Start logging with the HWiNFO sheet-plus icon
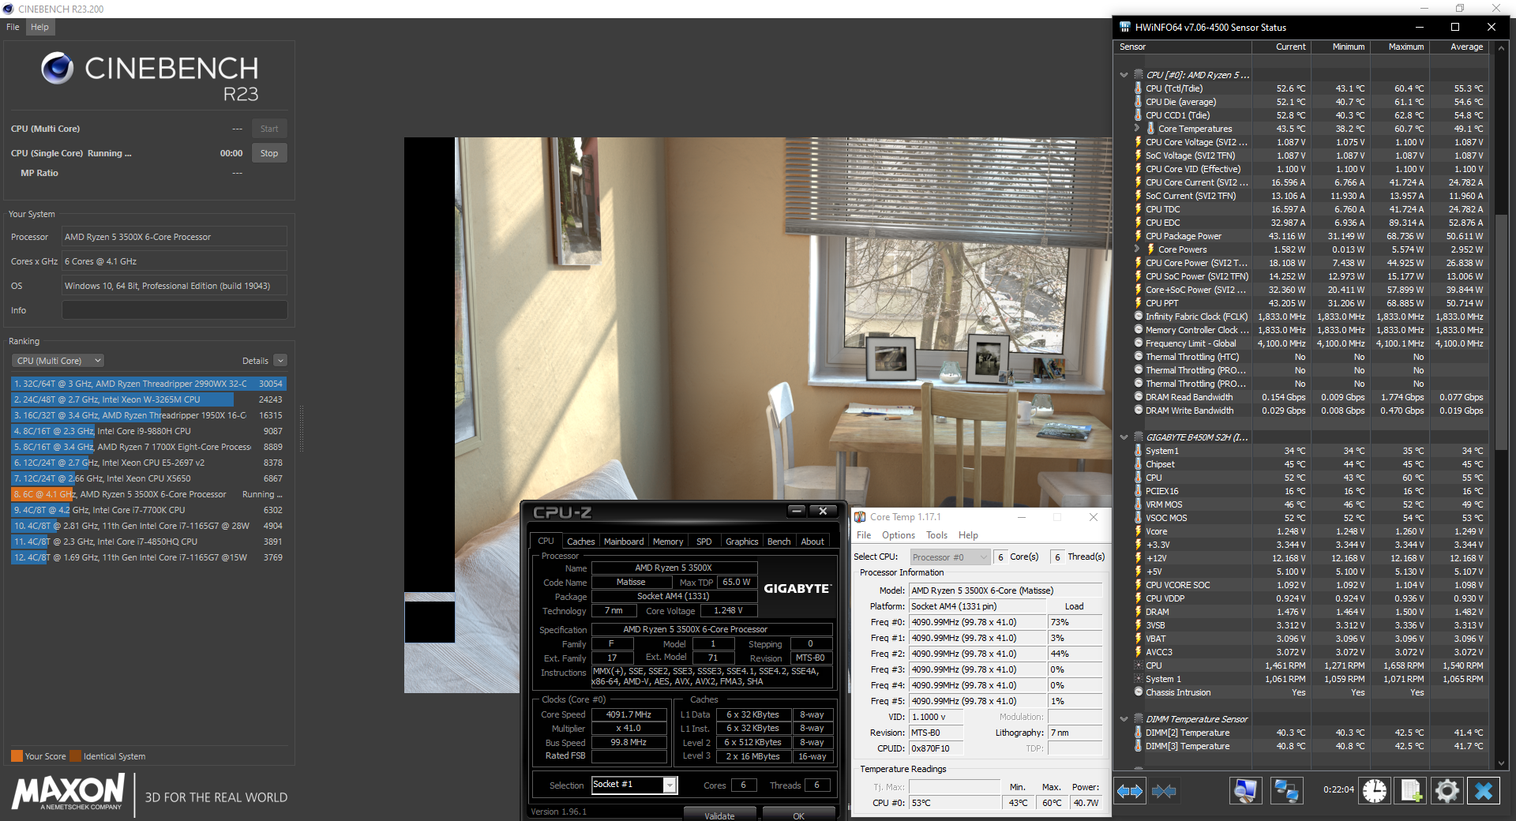Image resolution: width=1516 pixels, height=821 pixels. point(1411,790)
